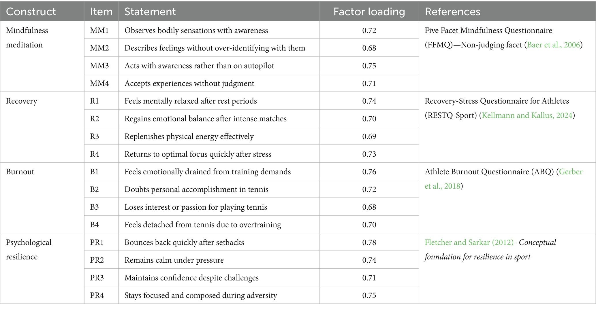Click the Construct column header
Viewport: 596px width, 309px height.
point(31,12)
